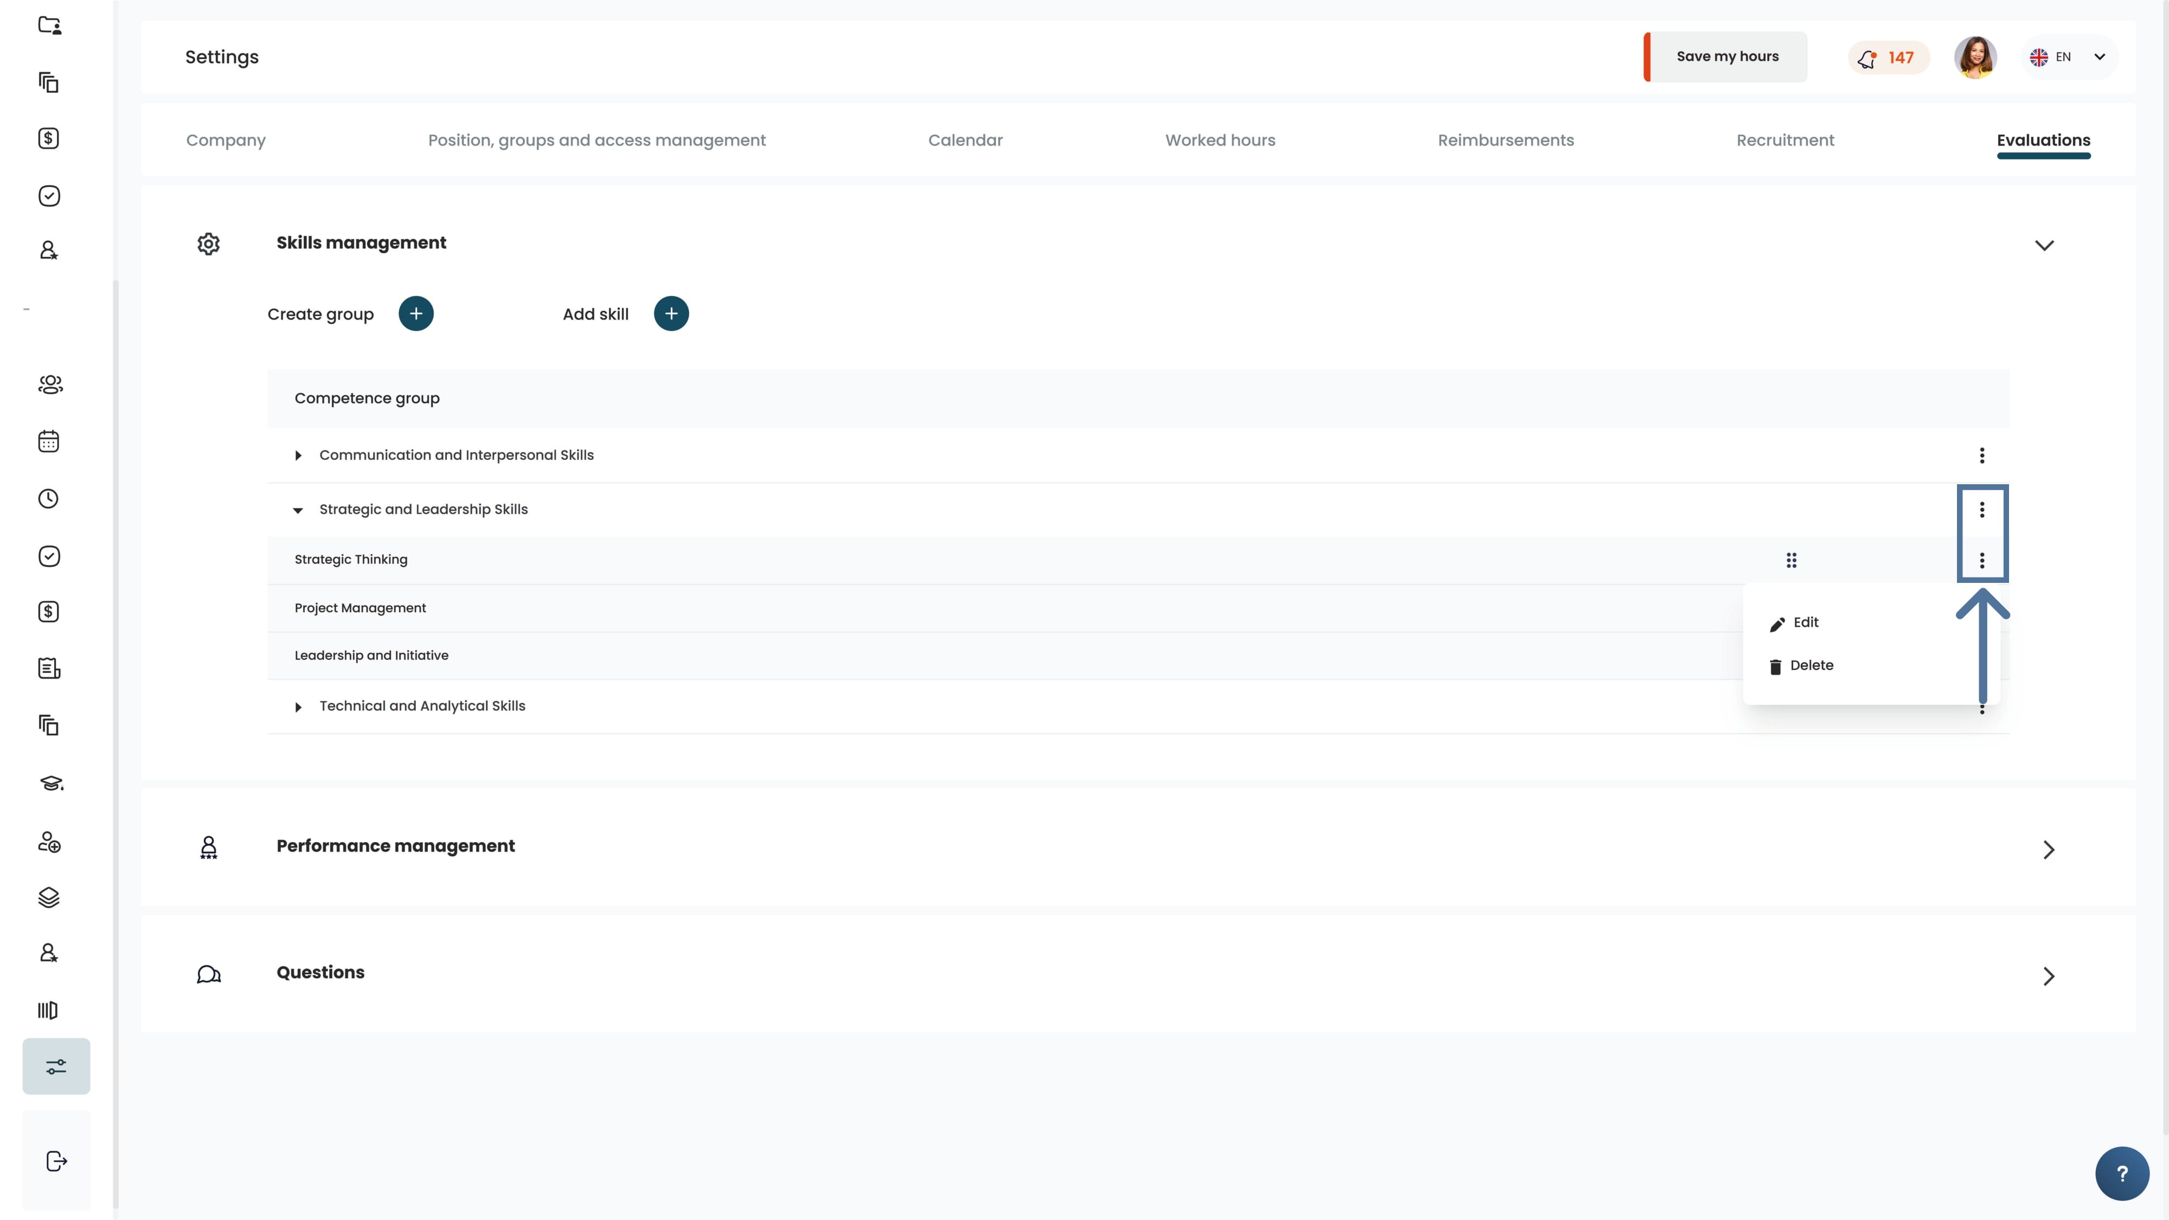Image resolution: width=2169 pixels, height=1220 pixels.
Task: Click the Performance management person icon
Action: point(209,847)
